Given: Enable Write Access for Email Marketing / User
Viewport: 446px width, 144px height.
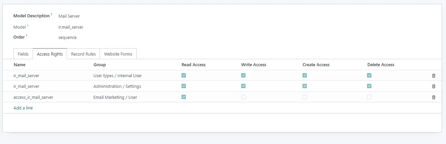Looking at the screenshot, I should pyautogui.click(x=243, y=97).
